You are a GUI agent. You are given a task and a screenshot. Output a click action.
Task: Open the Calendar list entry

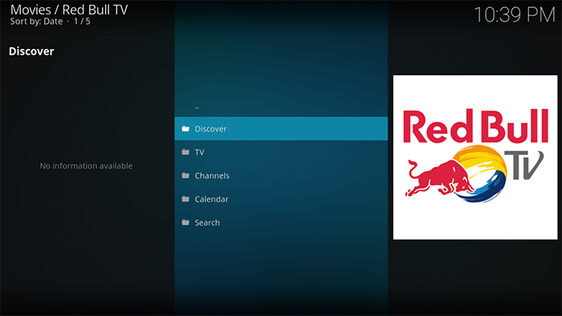tap(281, 199)
